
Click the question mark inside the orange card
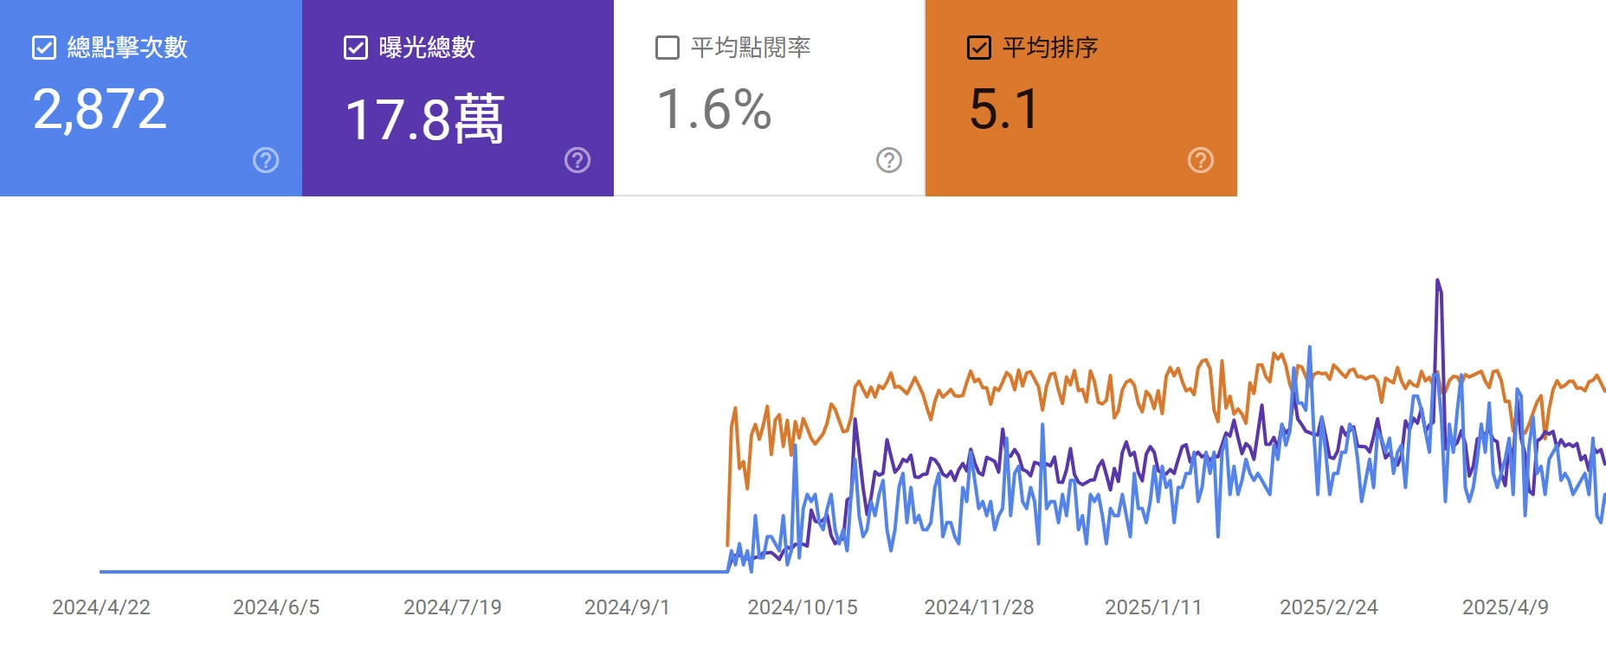[x=1198, y=160]
